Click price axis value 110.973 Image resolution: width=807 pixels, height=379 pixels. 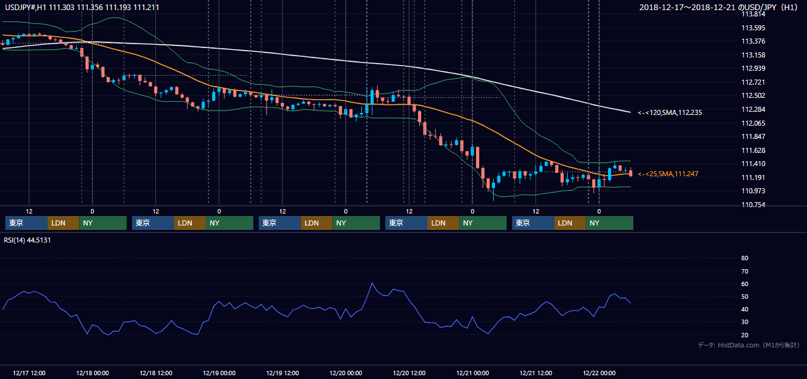753,191
